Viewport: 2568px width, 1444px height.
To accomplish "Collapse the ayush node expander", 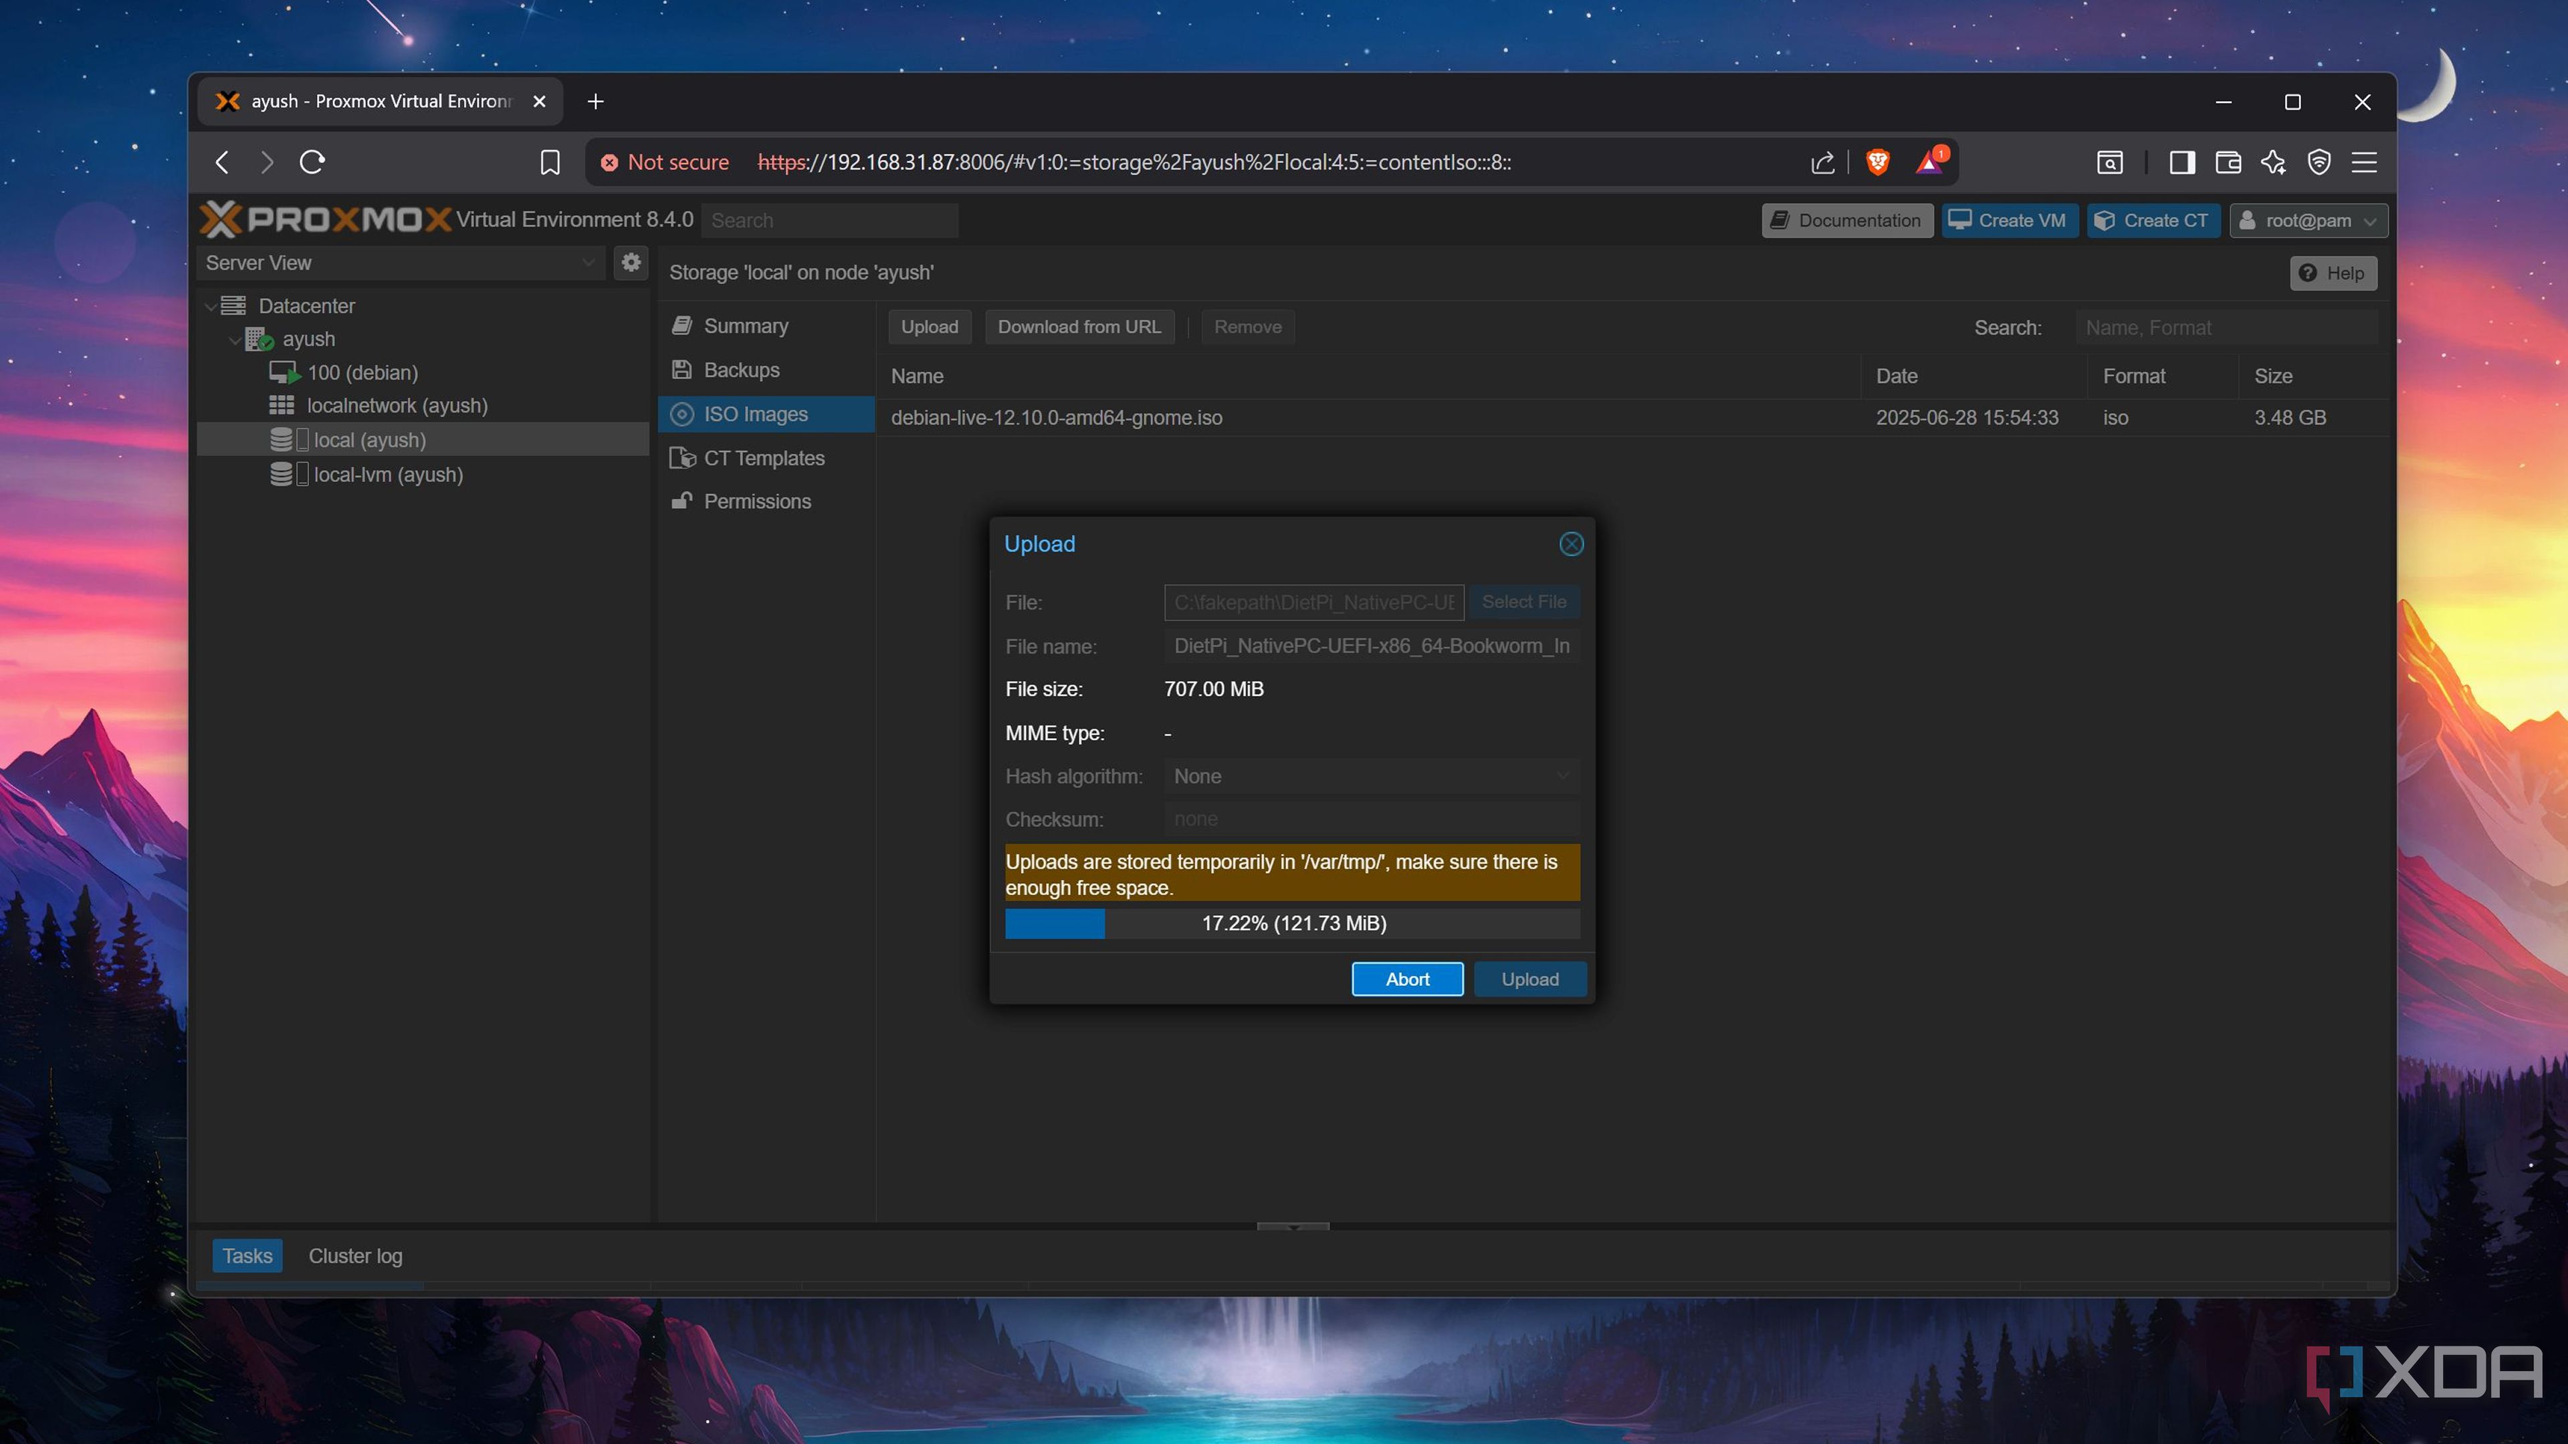I will coord(234,340).
